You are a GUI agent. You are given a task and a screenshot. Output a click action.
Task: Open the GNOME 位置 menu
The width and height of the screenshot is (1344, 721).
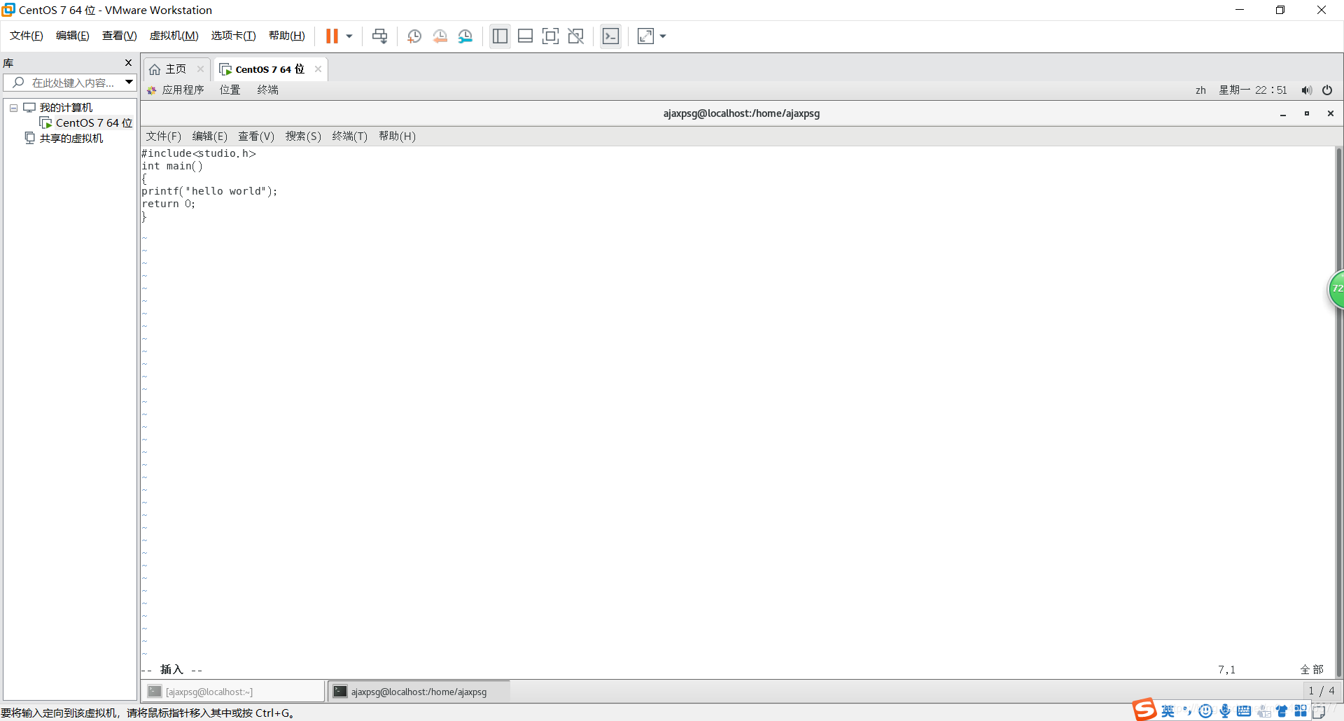click(230, 90)
